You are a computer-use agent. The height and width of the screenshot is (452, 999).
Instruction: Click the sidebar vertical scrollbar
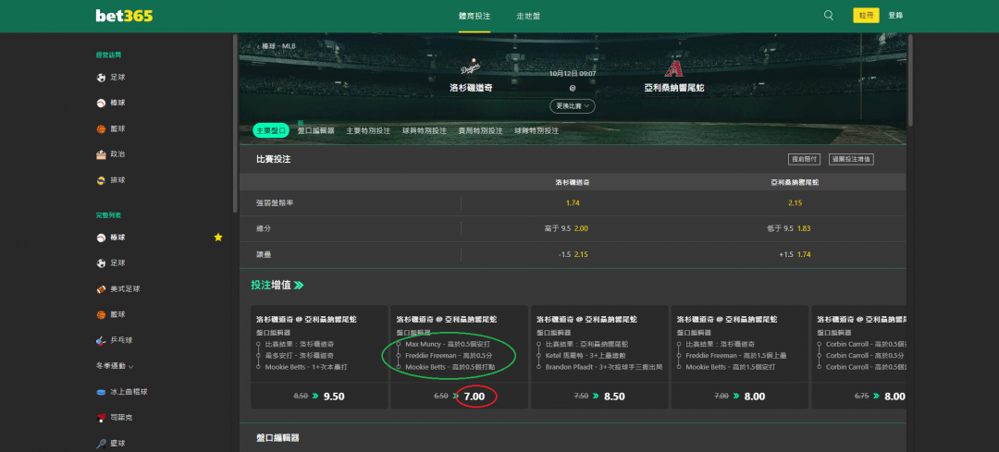[x=235, y=124]
